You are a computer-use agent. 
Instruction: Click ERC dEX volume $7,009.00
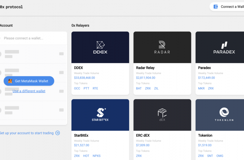pyautogui.click(x=143, y=145)
